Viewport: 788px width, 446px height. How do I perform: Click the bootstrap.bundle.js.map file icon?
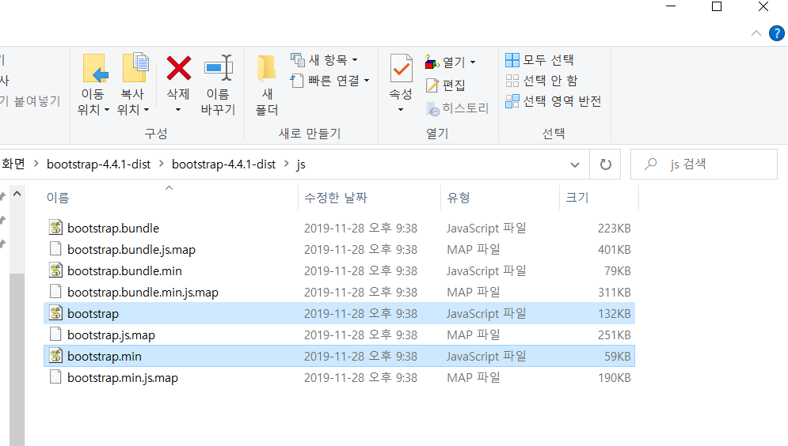[x=55, y=249]
